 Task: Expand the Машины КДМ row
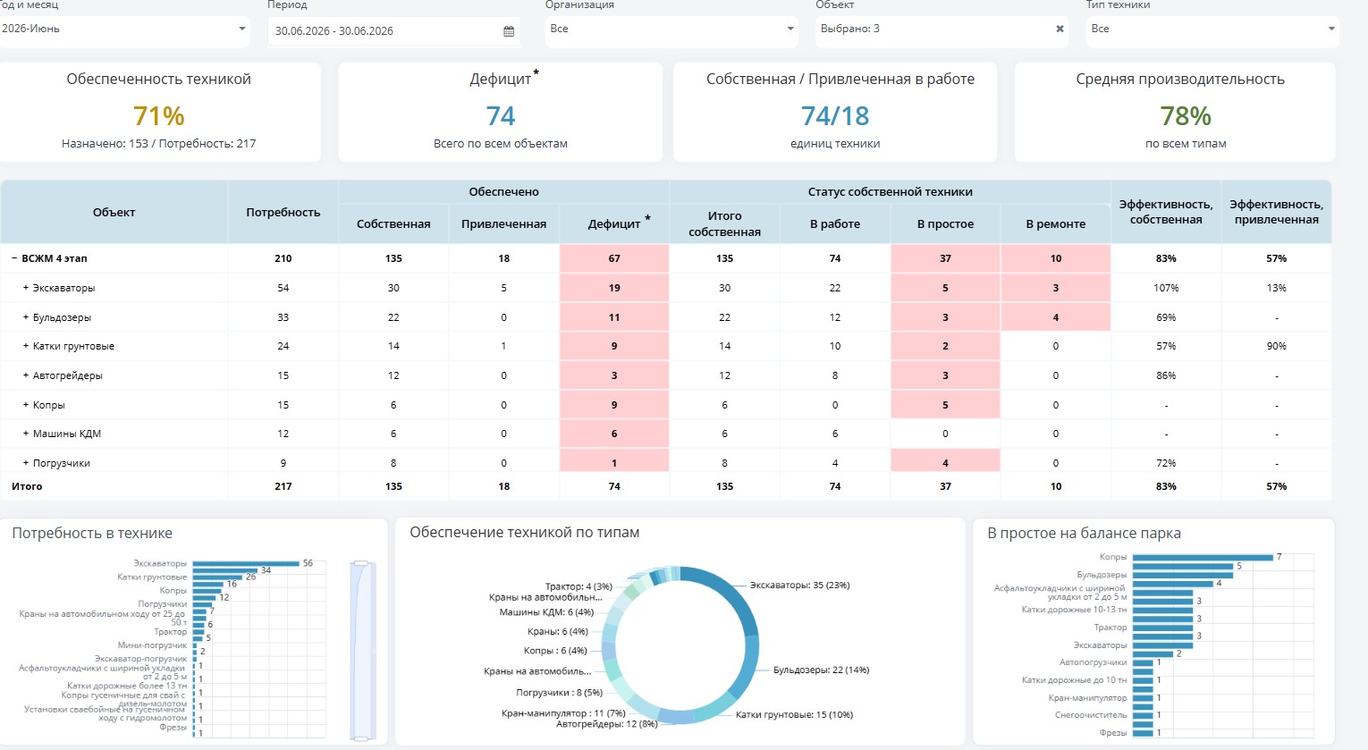coord(26,434)
